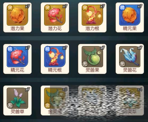Select the 精元根 blue-framed root item

pos(55,59)
